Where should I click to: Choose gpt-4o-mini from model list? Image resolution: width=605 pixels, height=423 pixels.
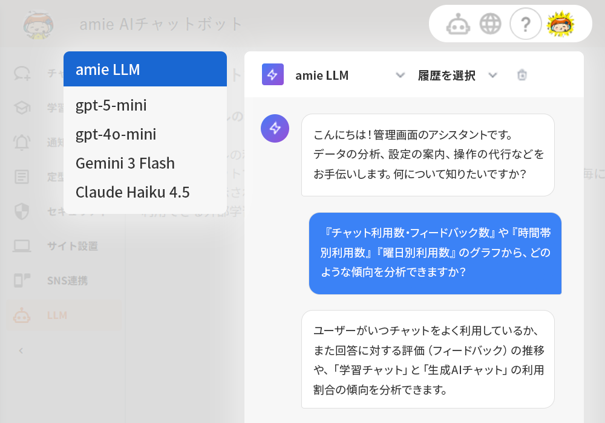point(145,134)
